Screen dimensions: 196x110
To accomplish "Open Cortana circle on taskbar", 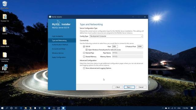I will [11, 108].
